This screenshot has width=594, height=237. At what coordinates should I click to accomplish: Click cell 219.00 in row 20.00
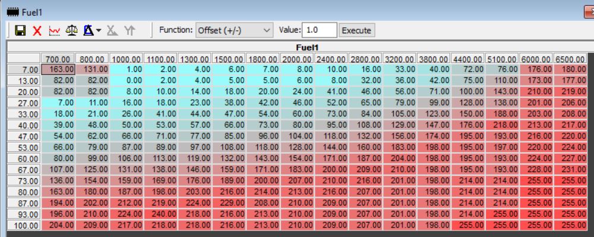point(570,91)
